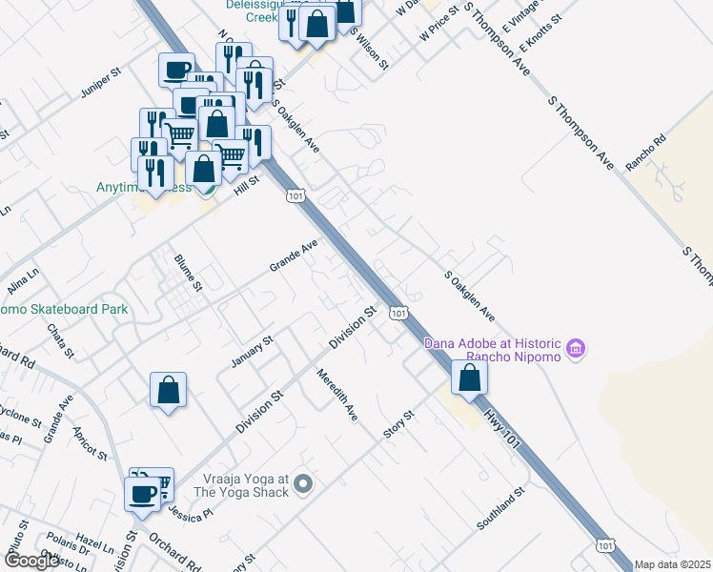Select the shopping bag marker on Hwy 101 near Dana Adobe
The width and height of the screenshot is (713, 572).
point(469,378)
